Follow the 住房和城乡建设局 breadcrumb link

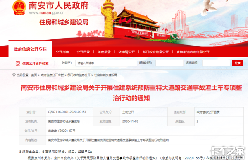tap(106, 75)
